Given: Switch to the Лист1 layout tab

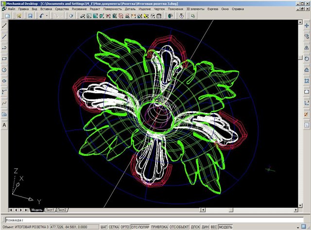Looking at the screenshot, I should coord(49,210).
